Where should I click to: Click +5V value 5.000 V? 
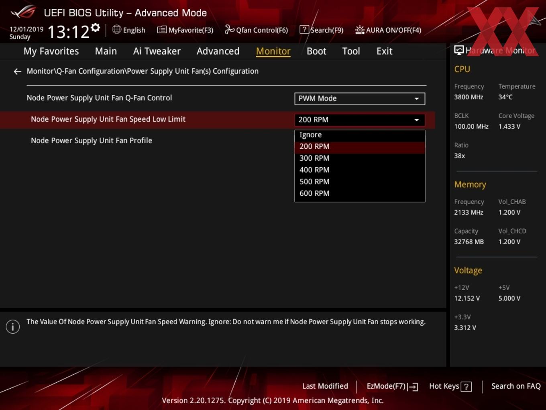pyautogui.click(x=509, y=299)
